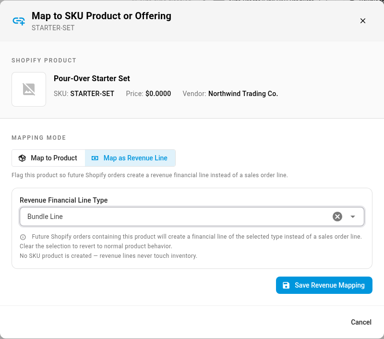
Task: Click the MAPPING MODE section heading
Action: (39, 138)
